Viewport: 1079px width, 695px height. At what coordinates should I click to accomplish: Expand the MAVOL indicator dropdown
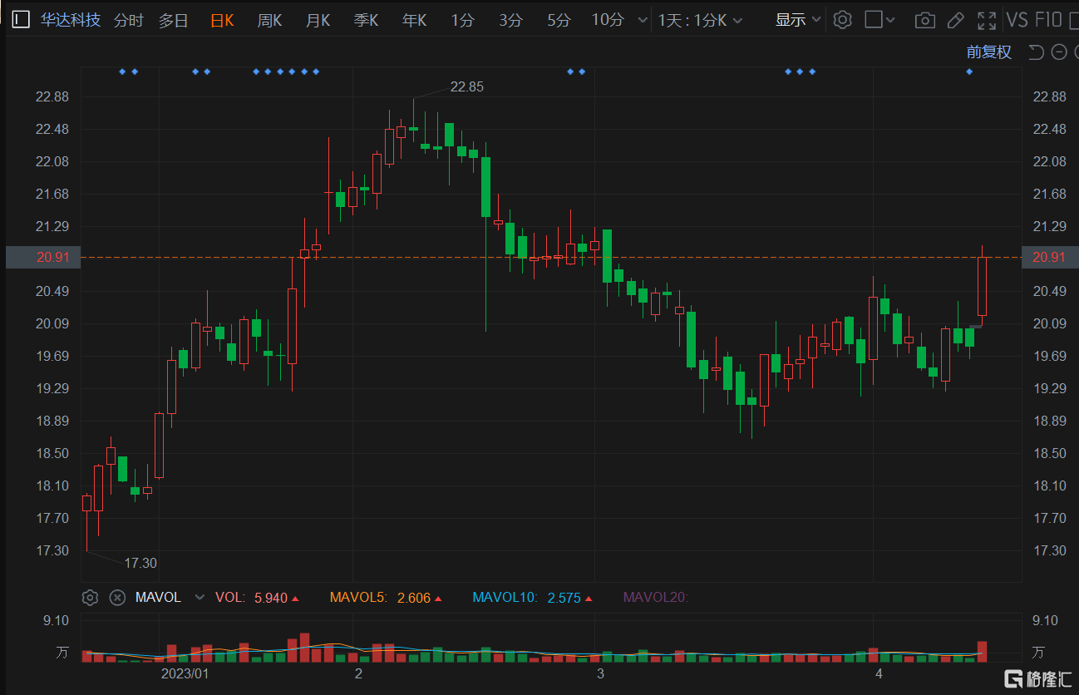(x=199, y=597)
